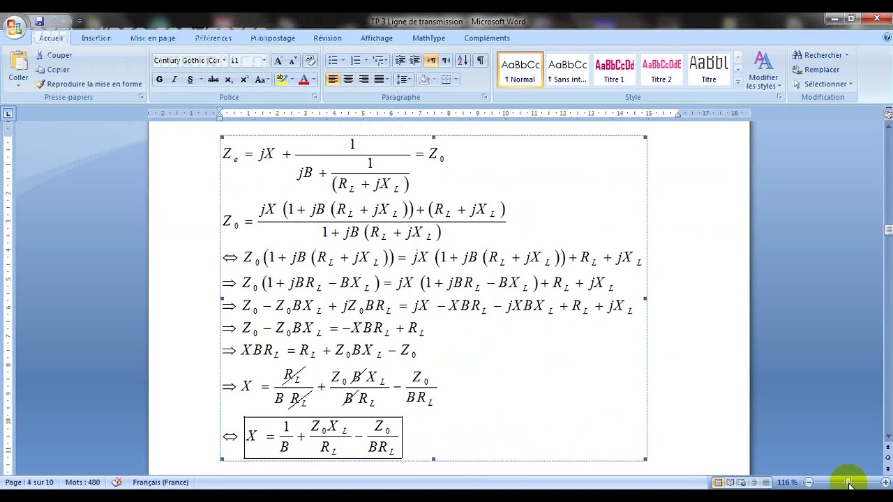Sort text with the A-Z sort icon
The height and width of the screenshot is (502, 893).
462,61
